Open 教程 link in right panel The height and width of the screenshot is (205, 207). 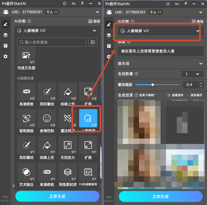point(198,21)
